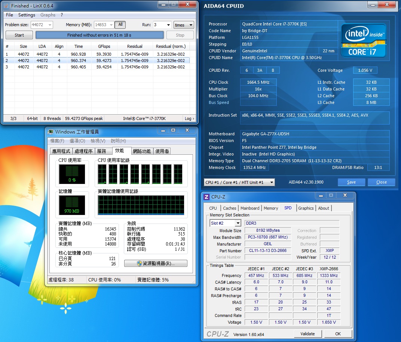Click the CPU-Z purple Z title icon
The image size is (401, 342).
[206, 197]
